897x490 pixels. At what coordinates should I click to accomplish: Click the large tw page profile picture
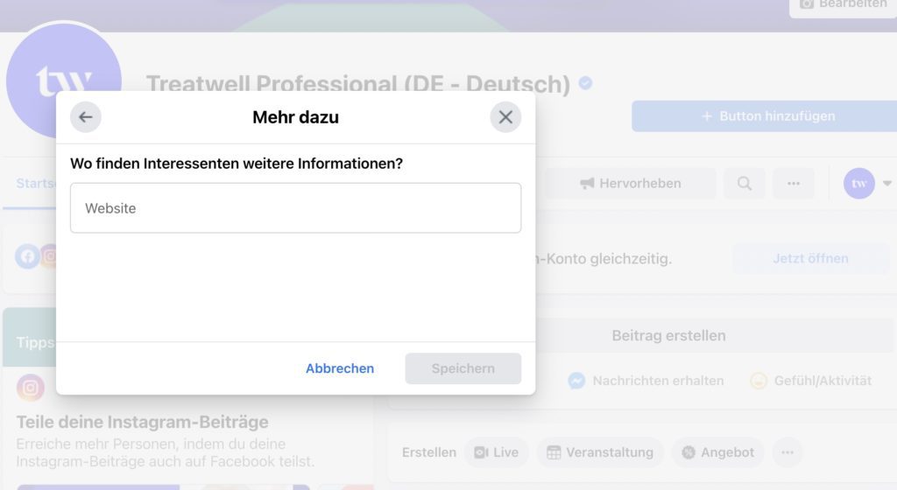(64, 80)
